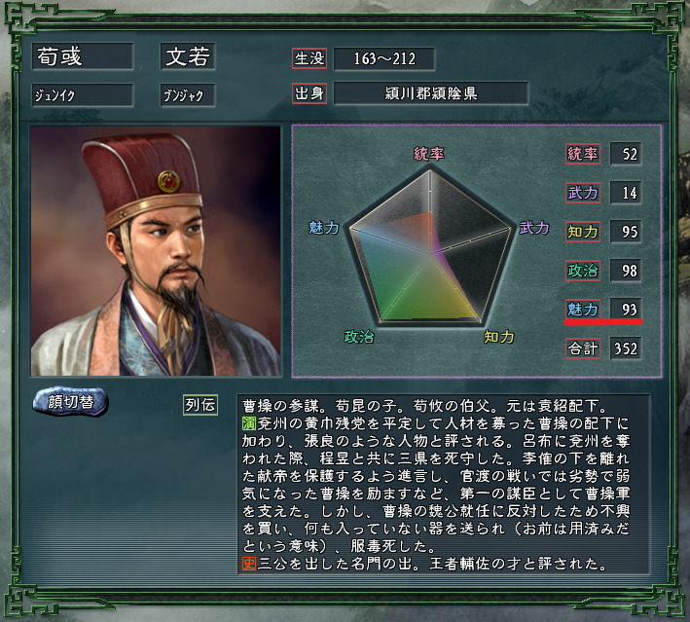Click the green 演 marker in biography

coord(249,423)
